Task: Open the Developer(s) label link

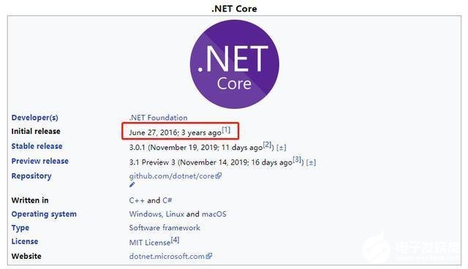Action: tap(35, 118)
